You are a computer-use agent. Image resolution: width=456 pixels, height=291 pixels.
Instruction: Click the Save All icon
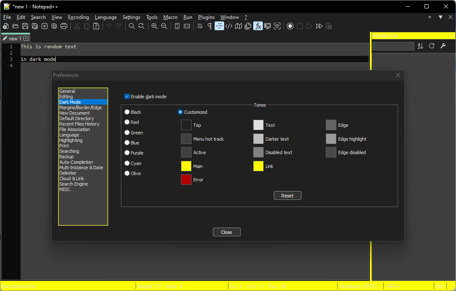tap(35, 26)
